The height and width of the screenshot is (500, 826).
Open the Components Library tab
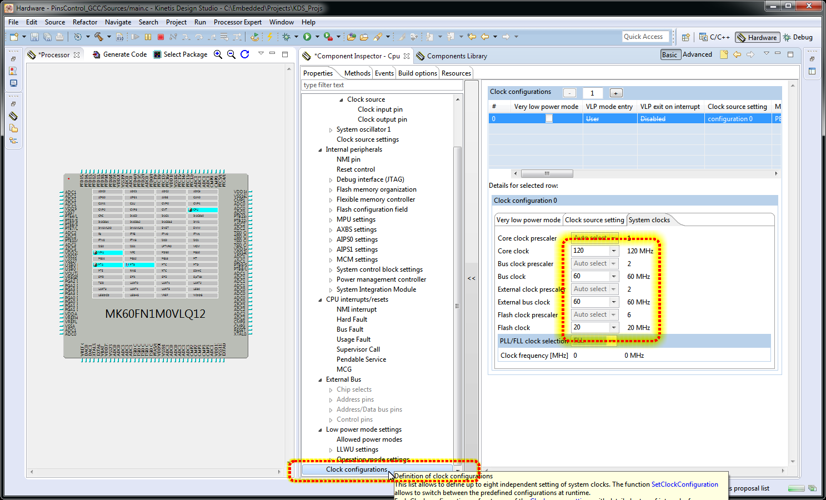point(452,56)
